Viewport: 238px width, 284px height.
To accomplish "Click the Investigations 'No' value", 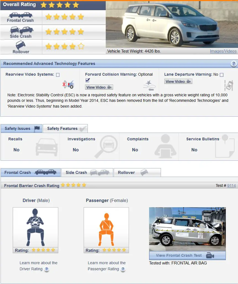I will pyautogui.click(x=76, y=150).
